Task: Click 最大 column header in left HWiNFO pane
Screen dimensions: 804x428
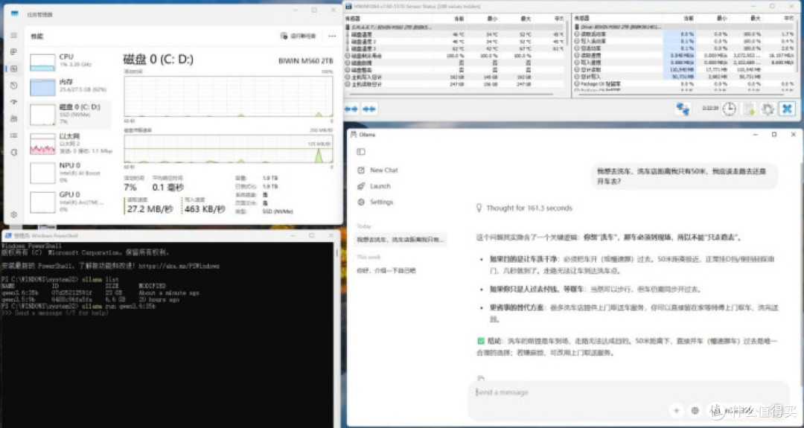Action: click(x=526, y=19)
